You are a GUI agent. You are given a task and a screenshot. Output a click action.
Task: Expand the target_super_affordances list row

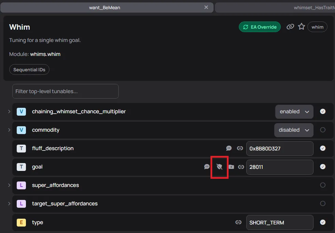[x=9, y=204]
